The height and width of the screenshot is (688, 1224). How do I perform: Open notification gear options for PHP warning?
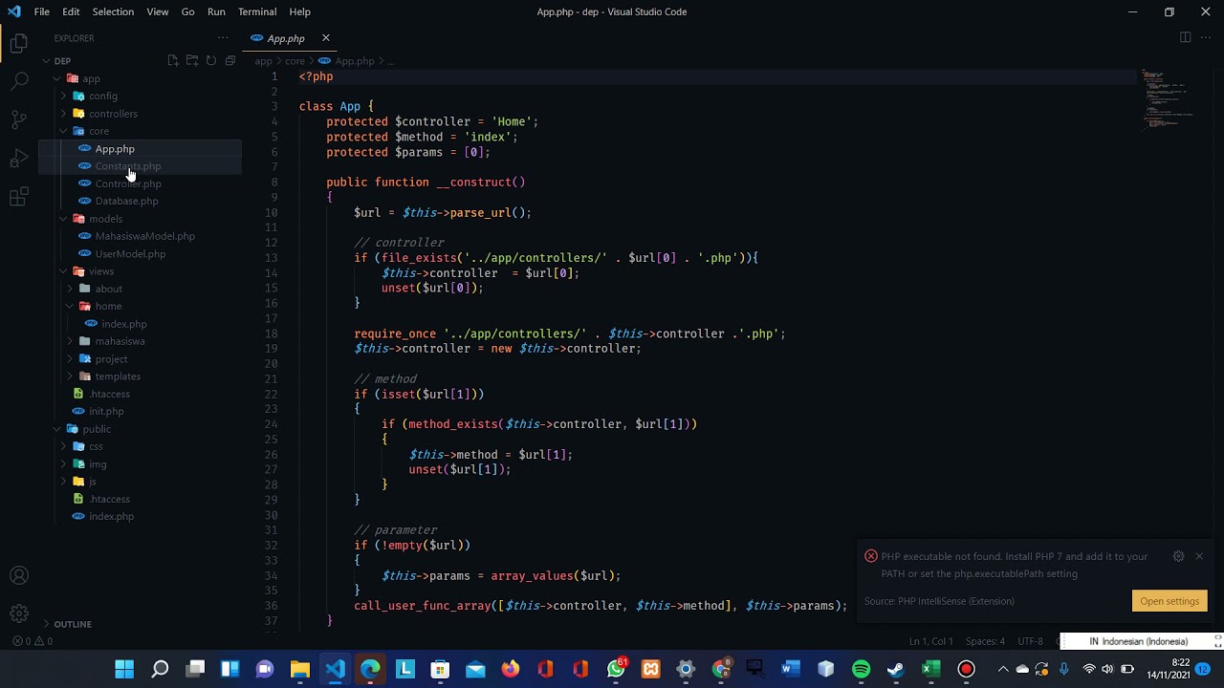pos(1178,556)
